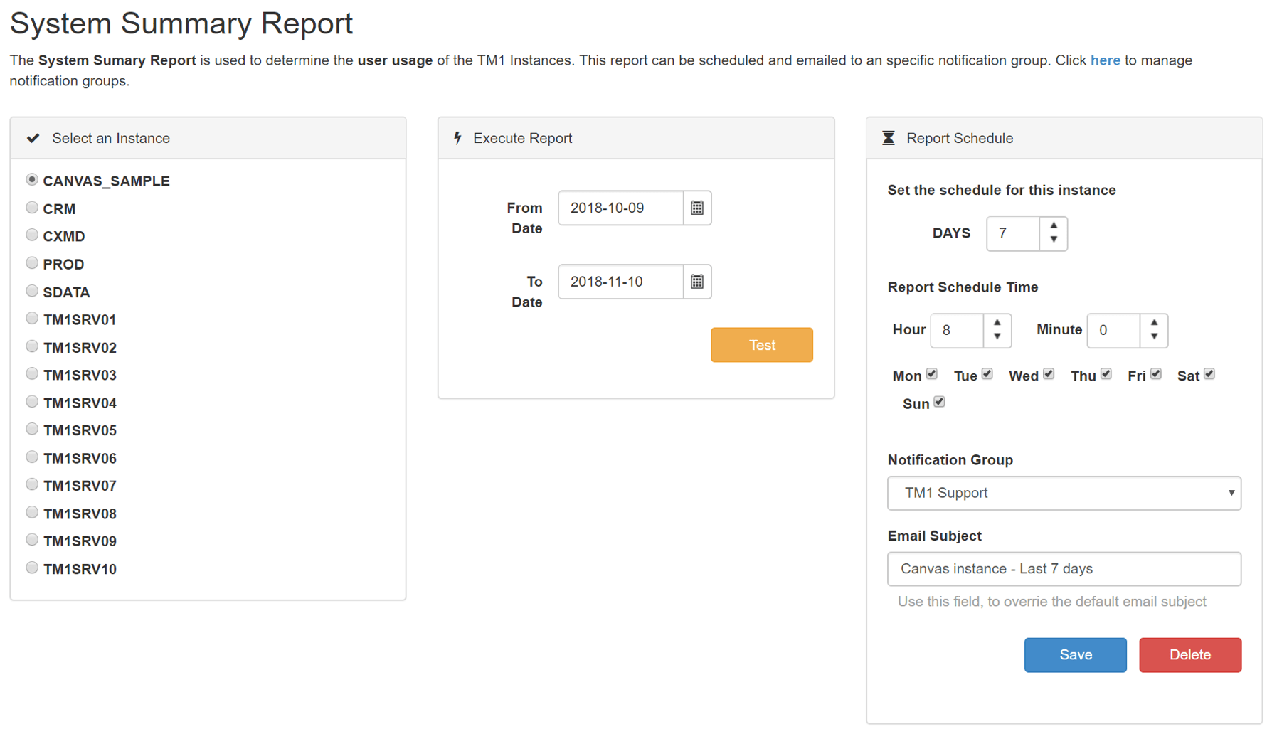Save the report schedule
1272x729 pixels.
pos(1076,655)
